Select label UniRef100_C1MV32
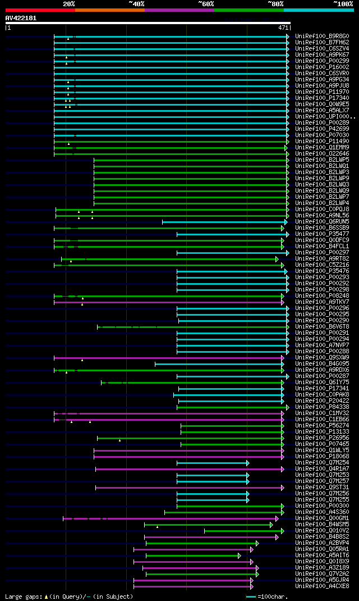 (322, 413)
